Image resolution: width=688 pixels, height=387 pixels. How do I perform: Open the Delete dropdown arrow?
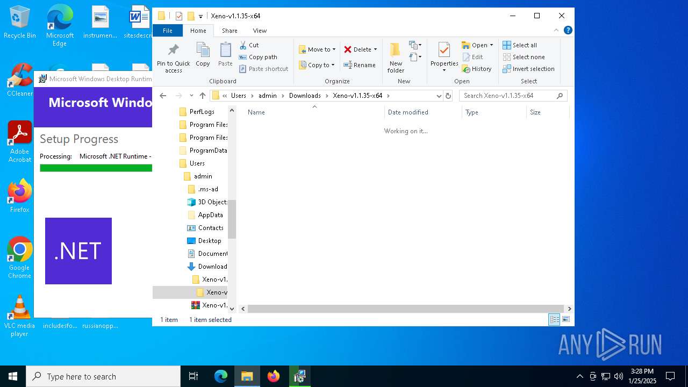click(375, 49)
